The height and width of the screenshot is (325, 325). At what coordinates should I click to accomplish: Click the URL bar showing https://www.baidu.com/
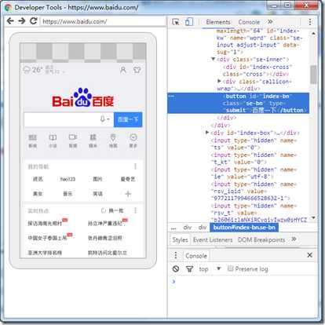coord(103,21)
